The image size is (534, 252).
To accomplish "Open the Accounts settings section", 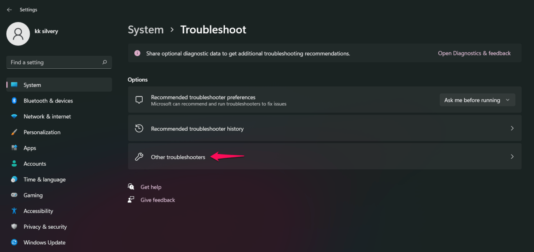I will coord(35,164).
